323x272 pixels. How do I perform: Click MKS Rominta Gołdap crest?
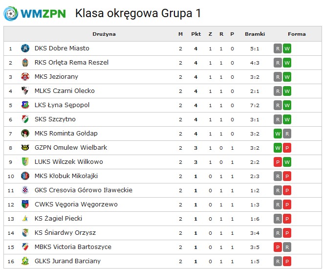point(25,133)
